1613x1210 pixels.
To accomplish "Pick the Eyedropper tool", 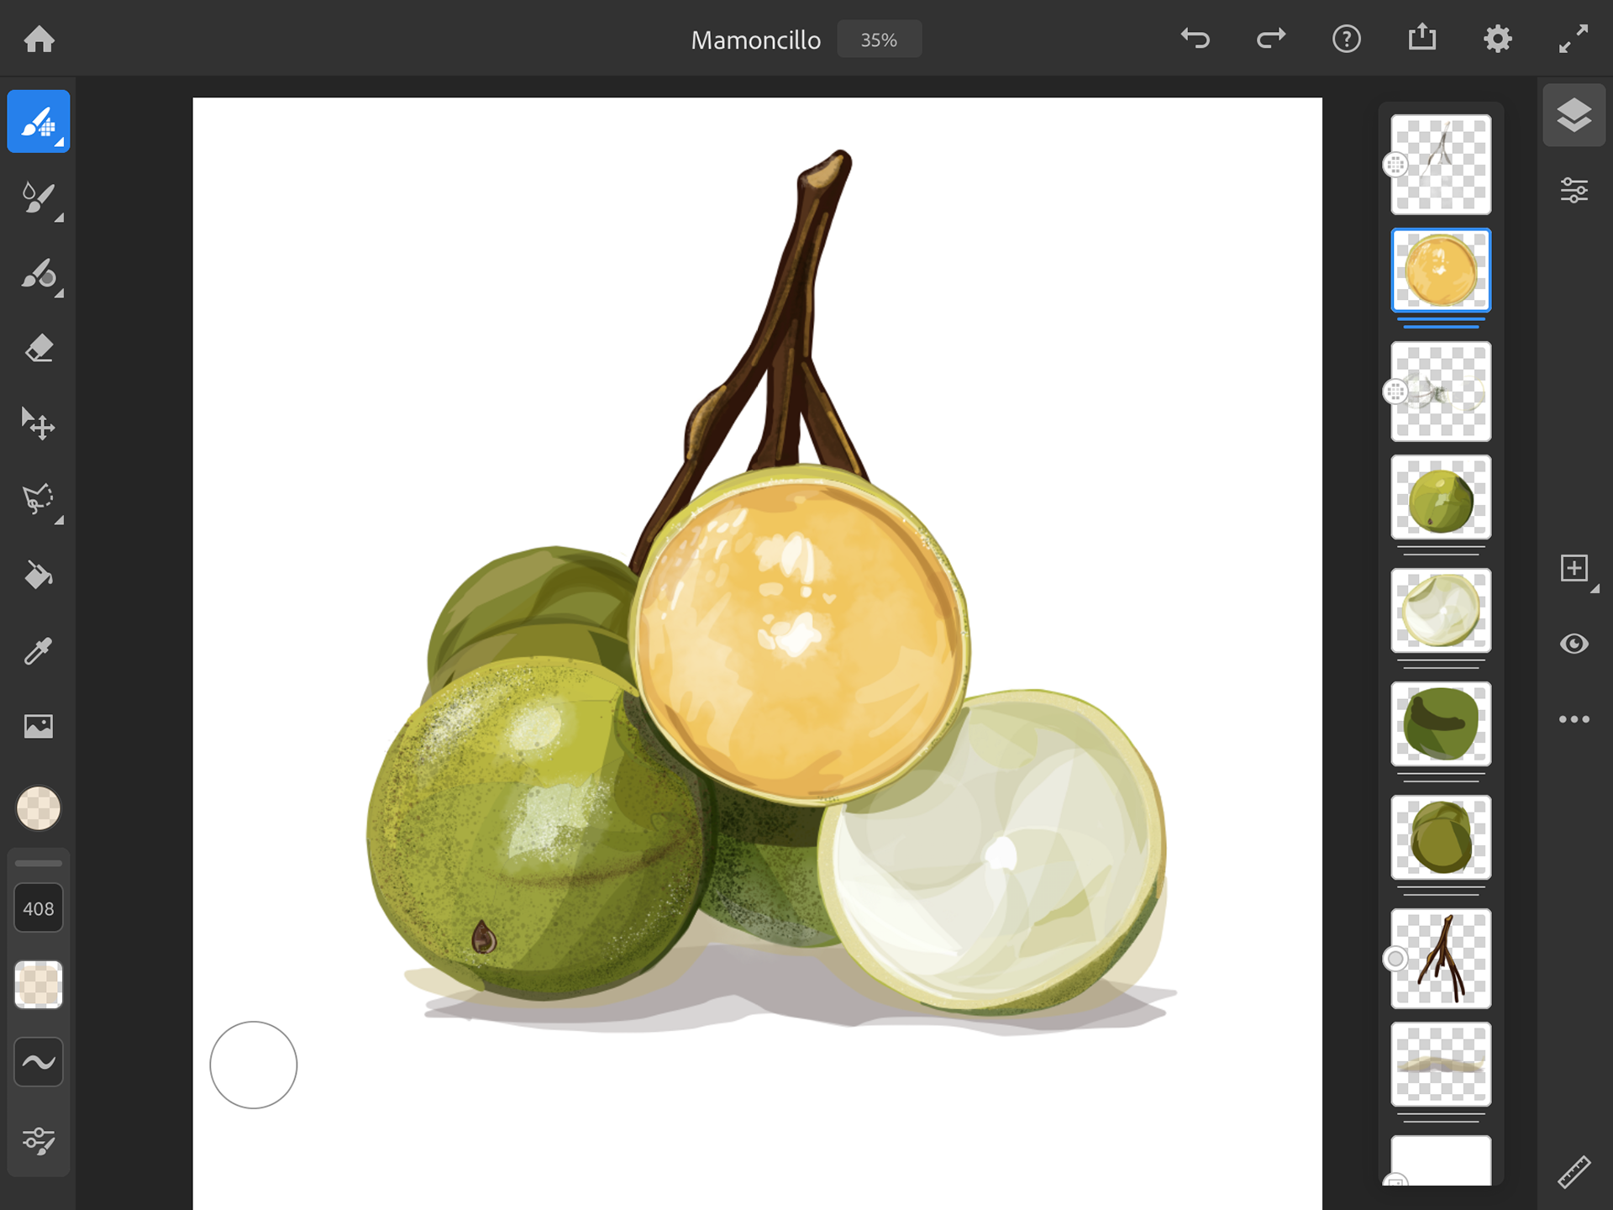I will click(x=39, y=650).
